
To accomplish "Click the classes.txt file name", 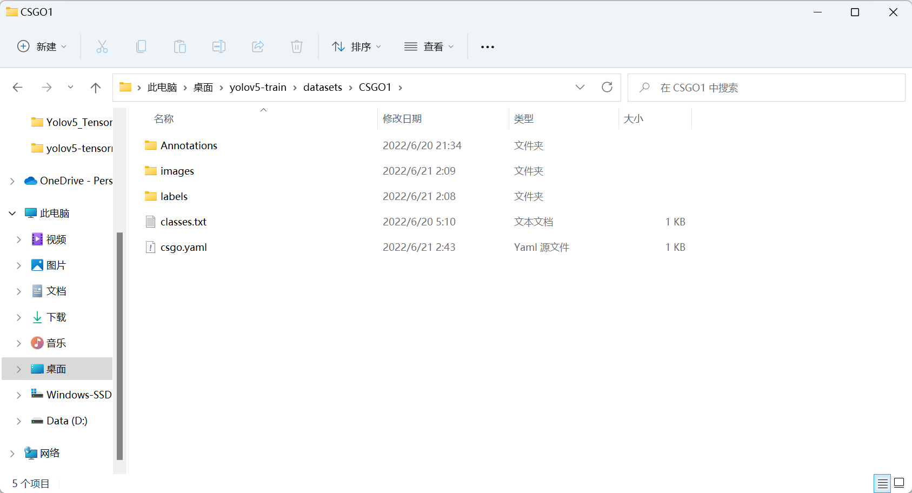I will [184, 222].
